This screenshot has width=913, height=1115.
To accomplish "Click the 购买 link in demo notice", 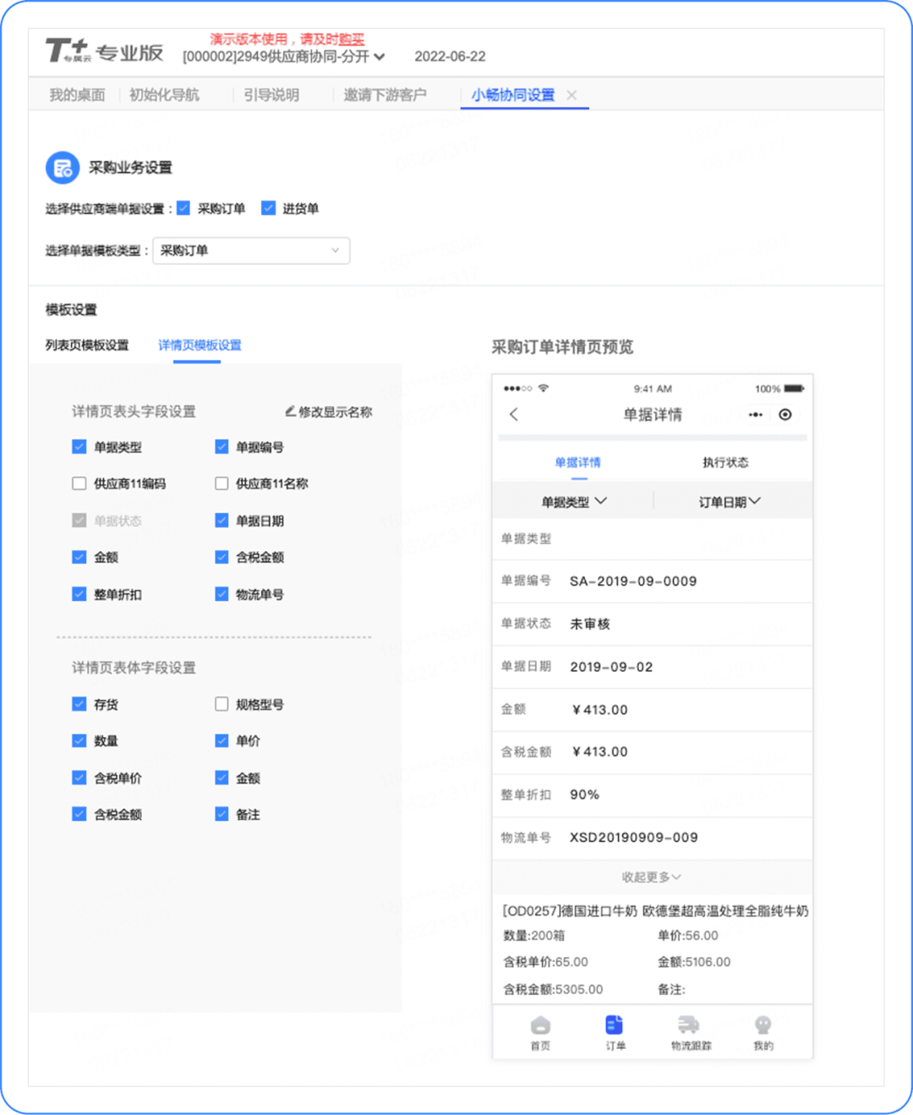I will point(352,39).
